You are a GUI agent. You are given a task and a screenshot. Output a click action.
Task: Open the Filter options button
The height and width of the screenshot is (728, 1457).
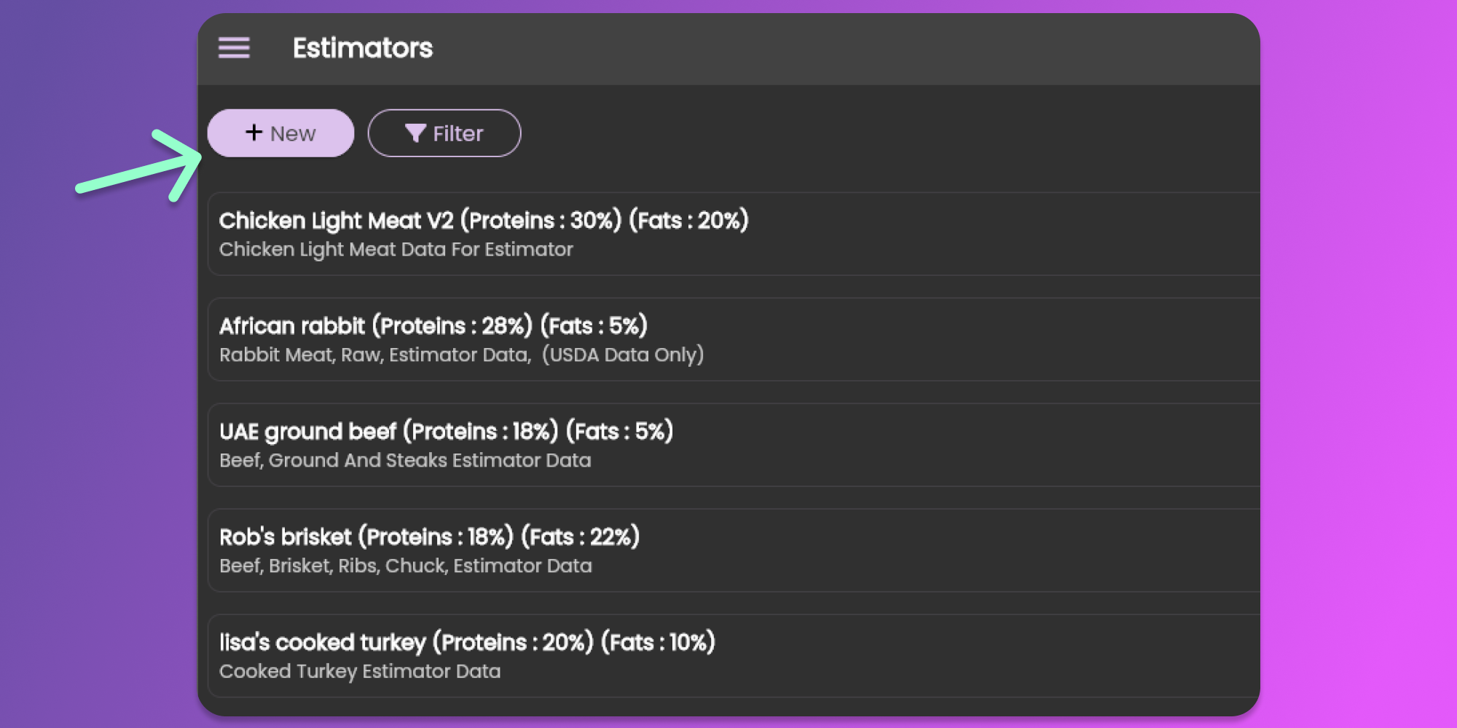[x=444, y=133]
